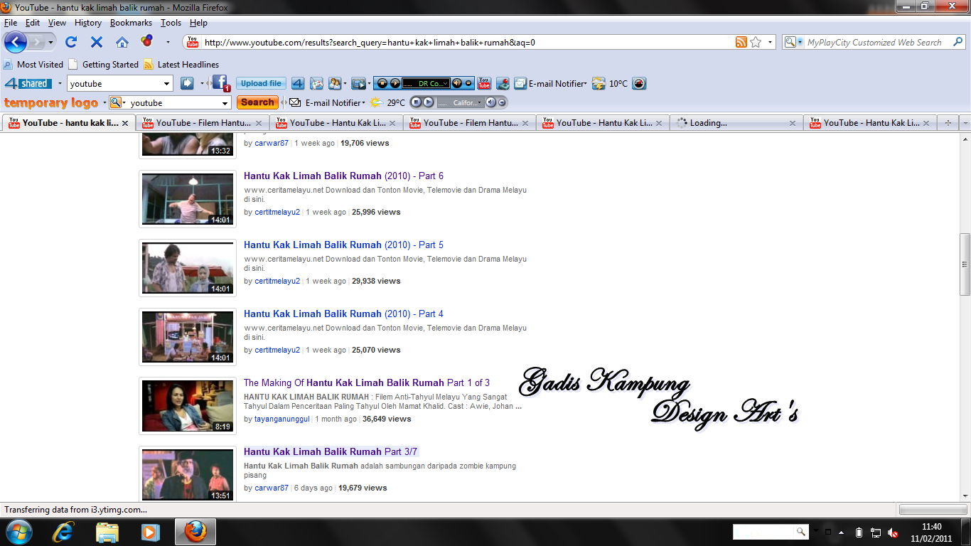Open the Tools menu

[171, 23]
